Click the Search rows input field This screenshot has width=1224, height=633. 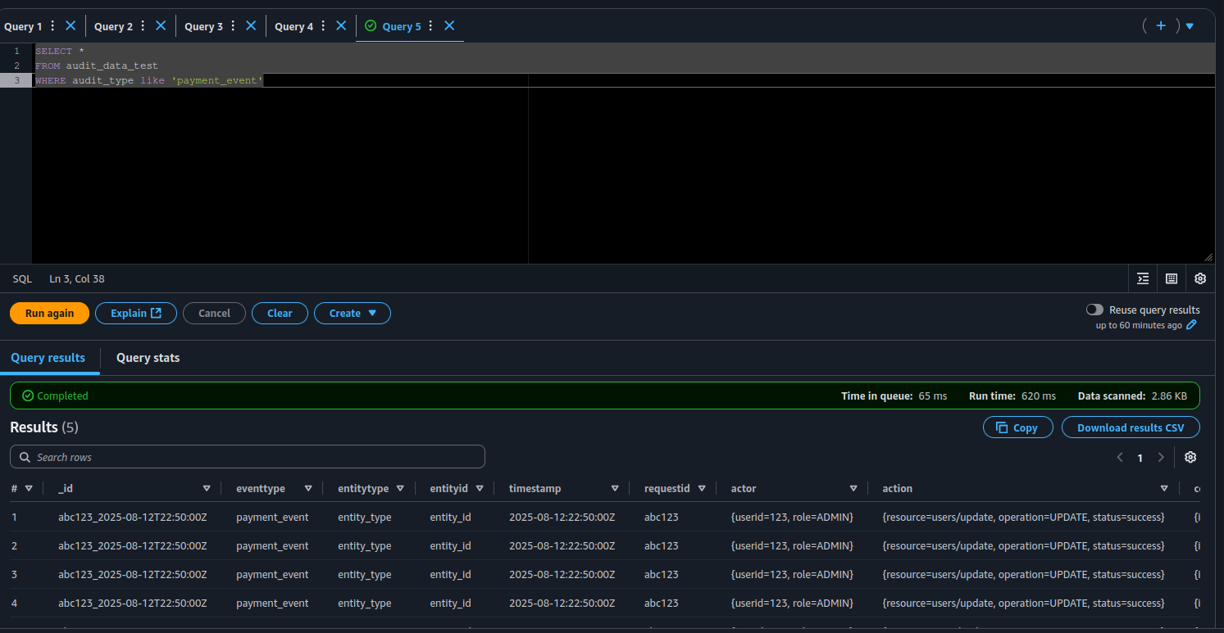248,457
